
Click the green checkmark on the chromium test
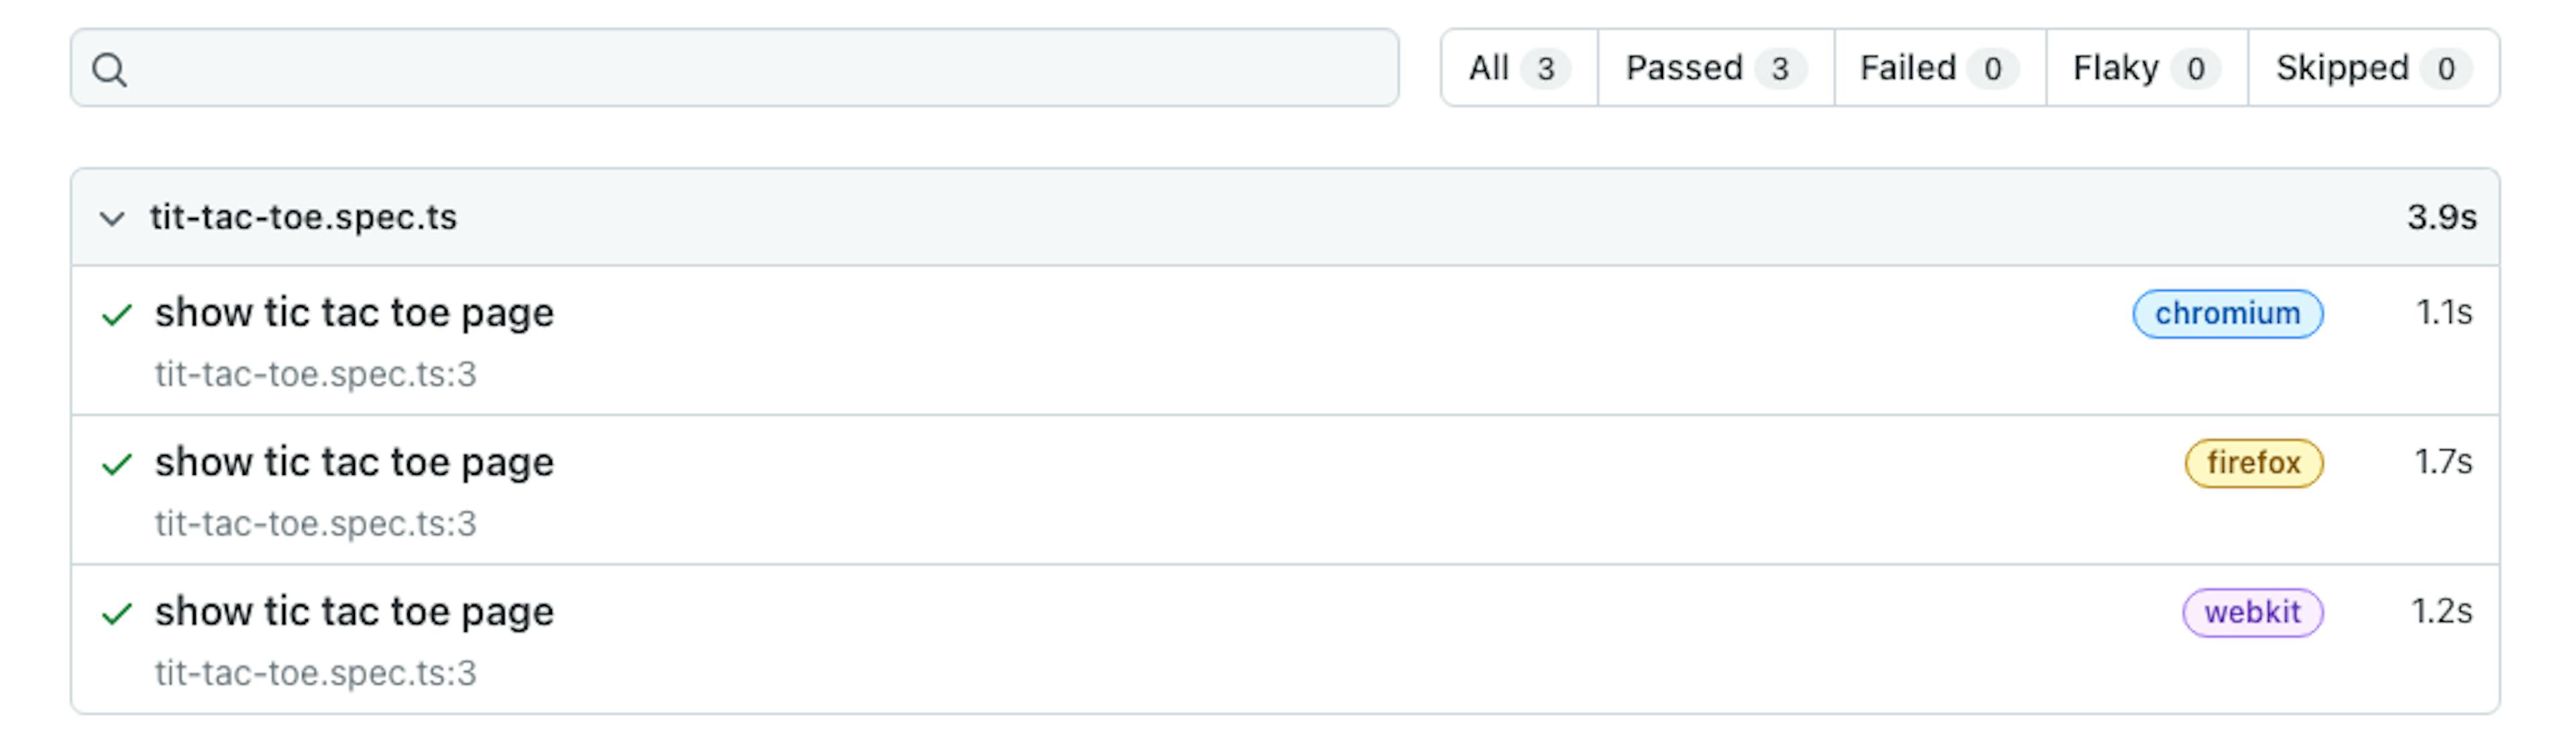coord(117,315)
